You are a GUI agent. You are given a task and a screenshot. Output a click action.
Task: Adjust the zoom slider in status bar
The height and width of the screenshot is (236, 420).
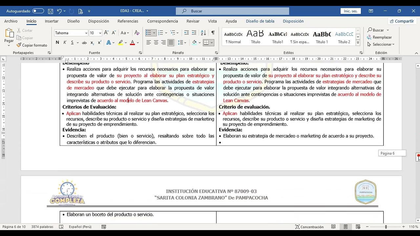coord(386,227)
